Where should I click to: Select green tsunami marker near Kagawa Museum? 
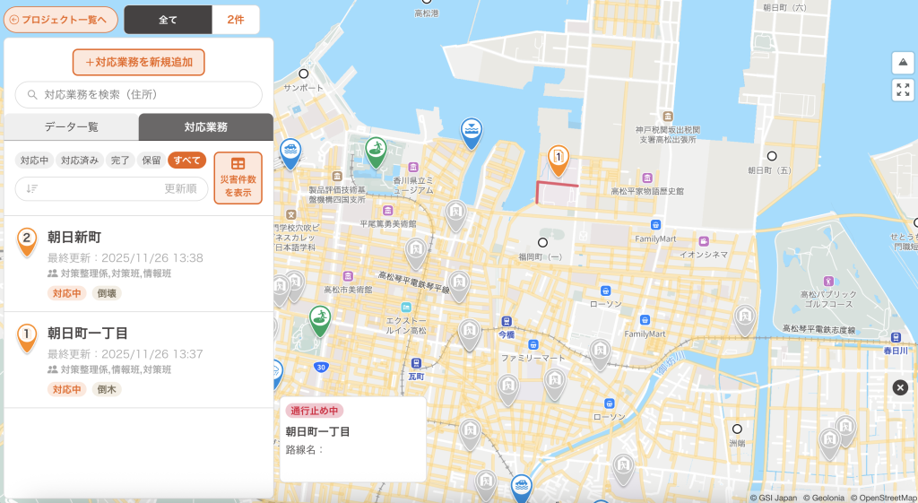[377, 150]
